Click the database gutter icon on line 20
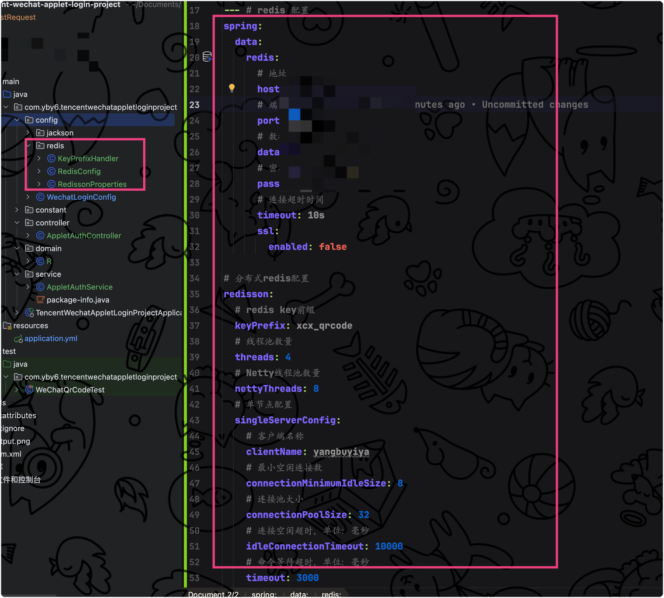 207,57
